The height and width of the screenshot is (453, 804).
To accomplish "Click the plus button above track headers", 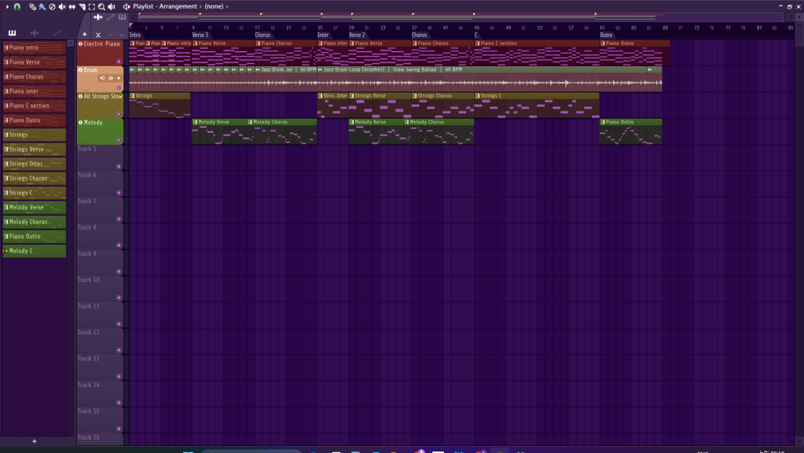I will coord(85,35).
